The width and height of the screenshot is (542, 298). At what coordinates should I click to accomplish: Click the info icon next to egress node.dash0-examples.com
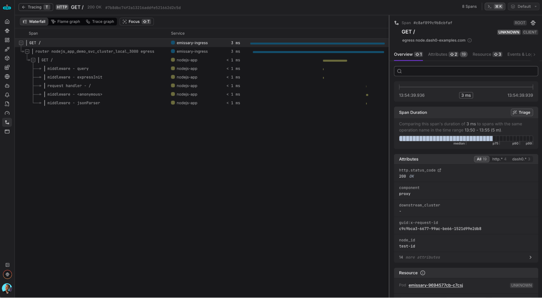pos(470,40)
